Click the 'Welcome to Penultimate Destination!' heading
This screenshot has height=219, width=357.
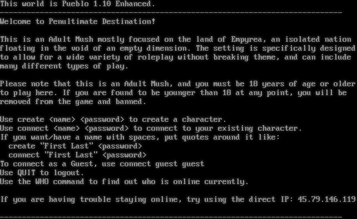78,21
